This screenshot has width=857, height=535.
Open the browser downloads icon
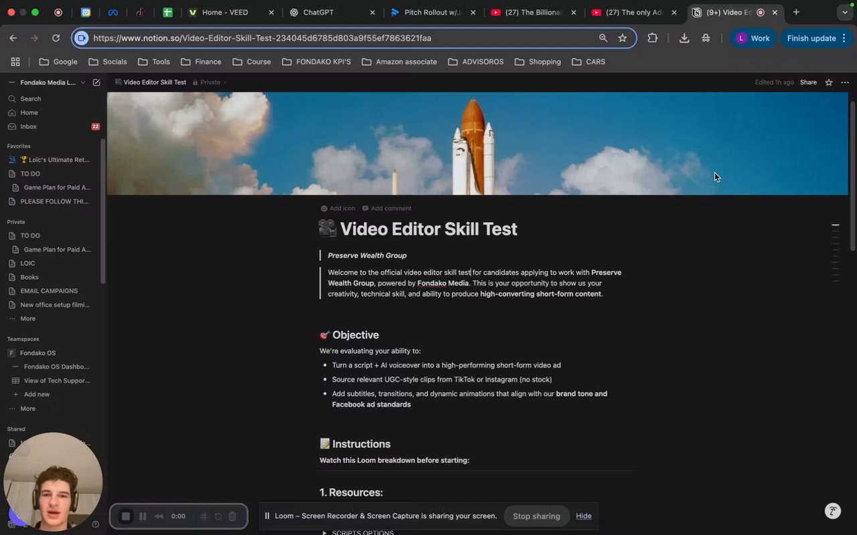[x=684, y=38]
